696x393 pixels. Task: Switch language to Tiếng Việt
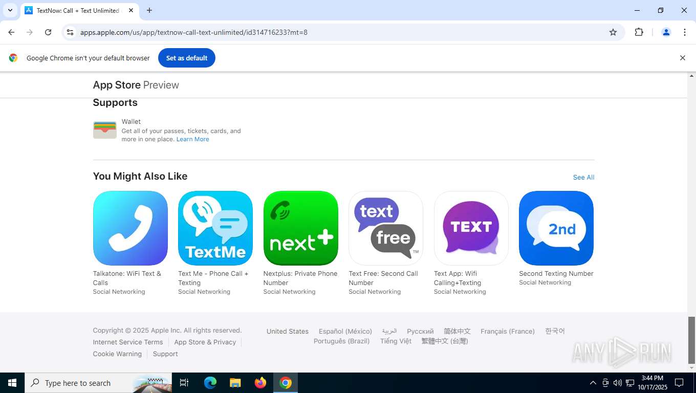tap(396, 341)
